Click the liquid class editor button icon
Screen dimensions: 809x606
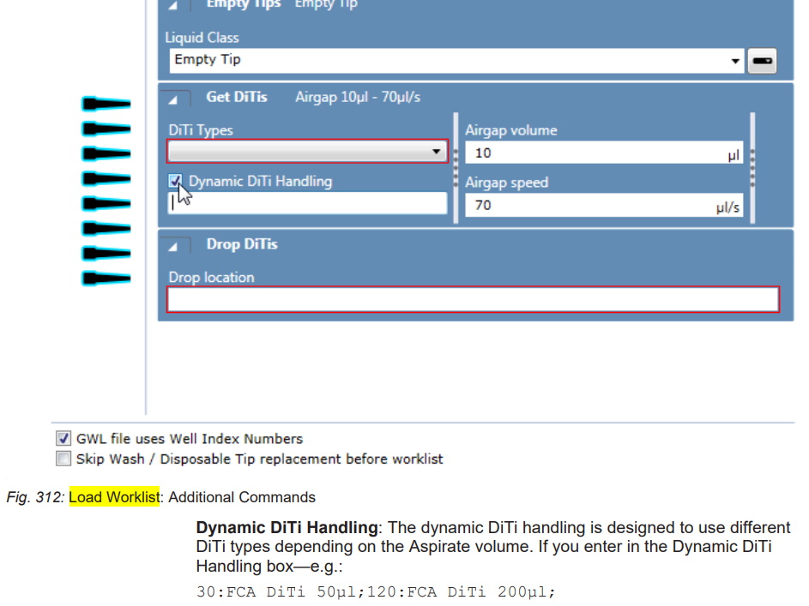[762, 61]
